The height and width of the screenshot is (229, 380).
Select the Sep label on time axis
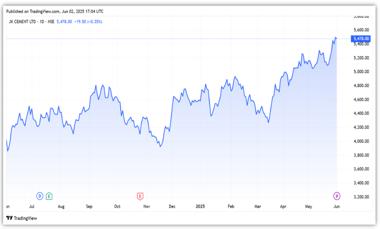(x=89, y=206)
